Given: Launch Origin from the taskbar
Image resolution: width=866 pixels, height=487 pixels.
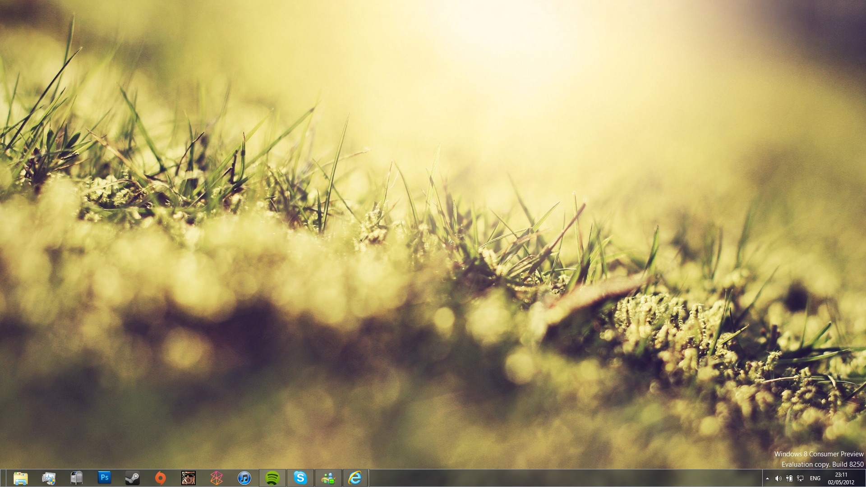Looking at the screenshot, I should pyautogui.click(x=161, y=478).
